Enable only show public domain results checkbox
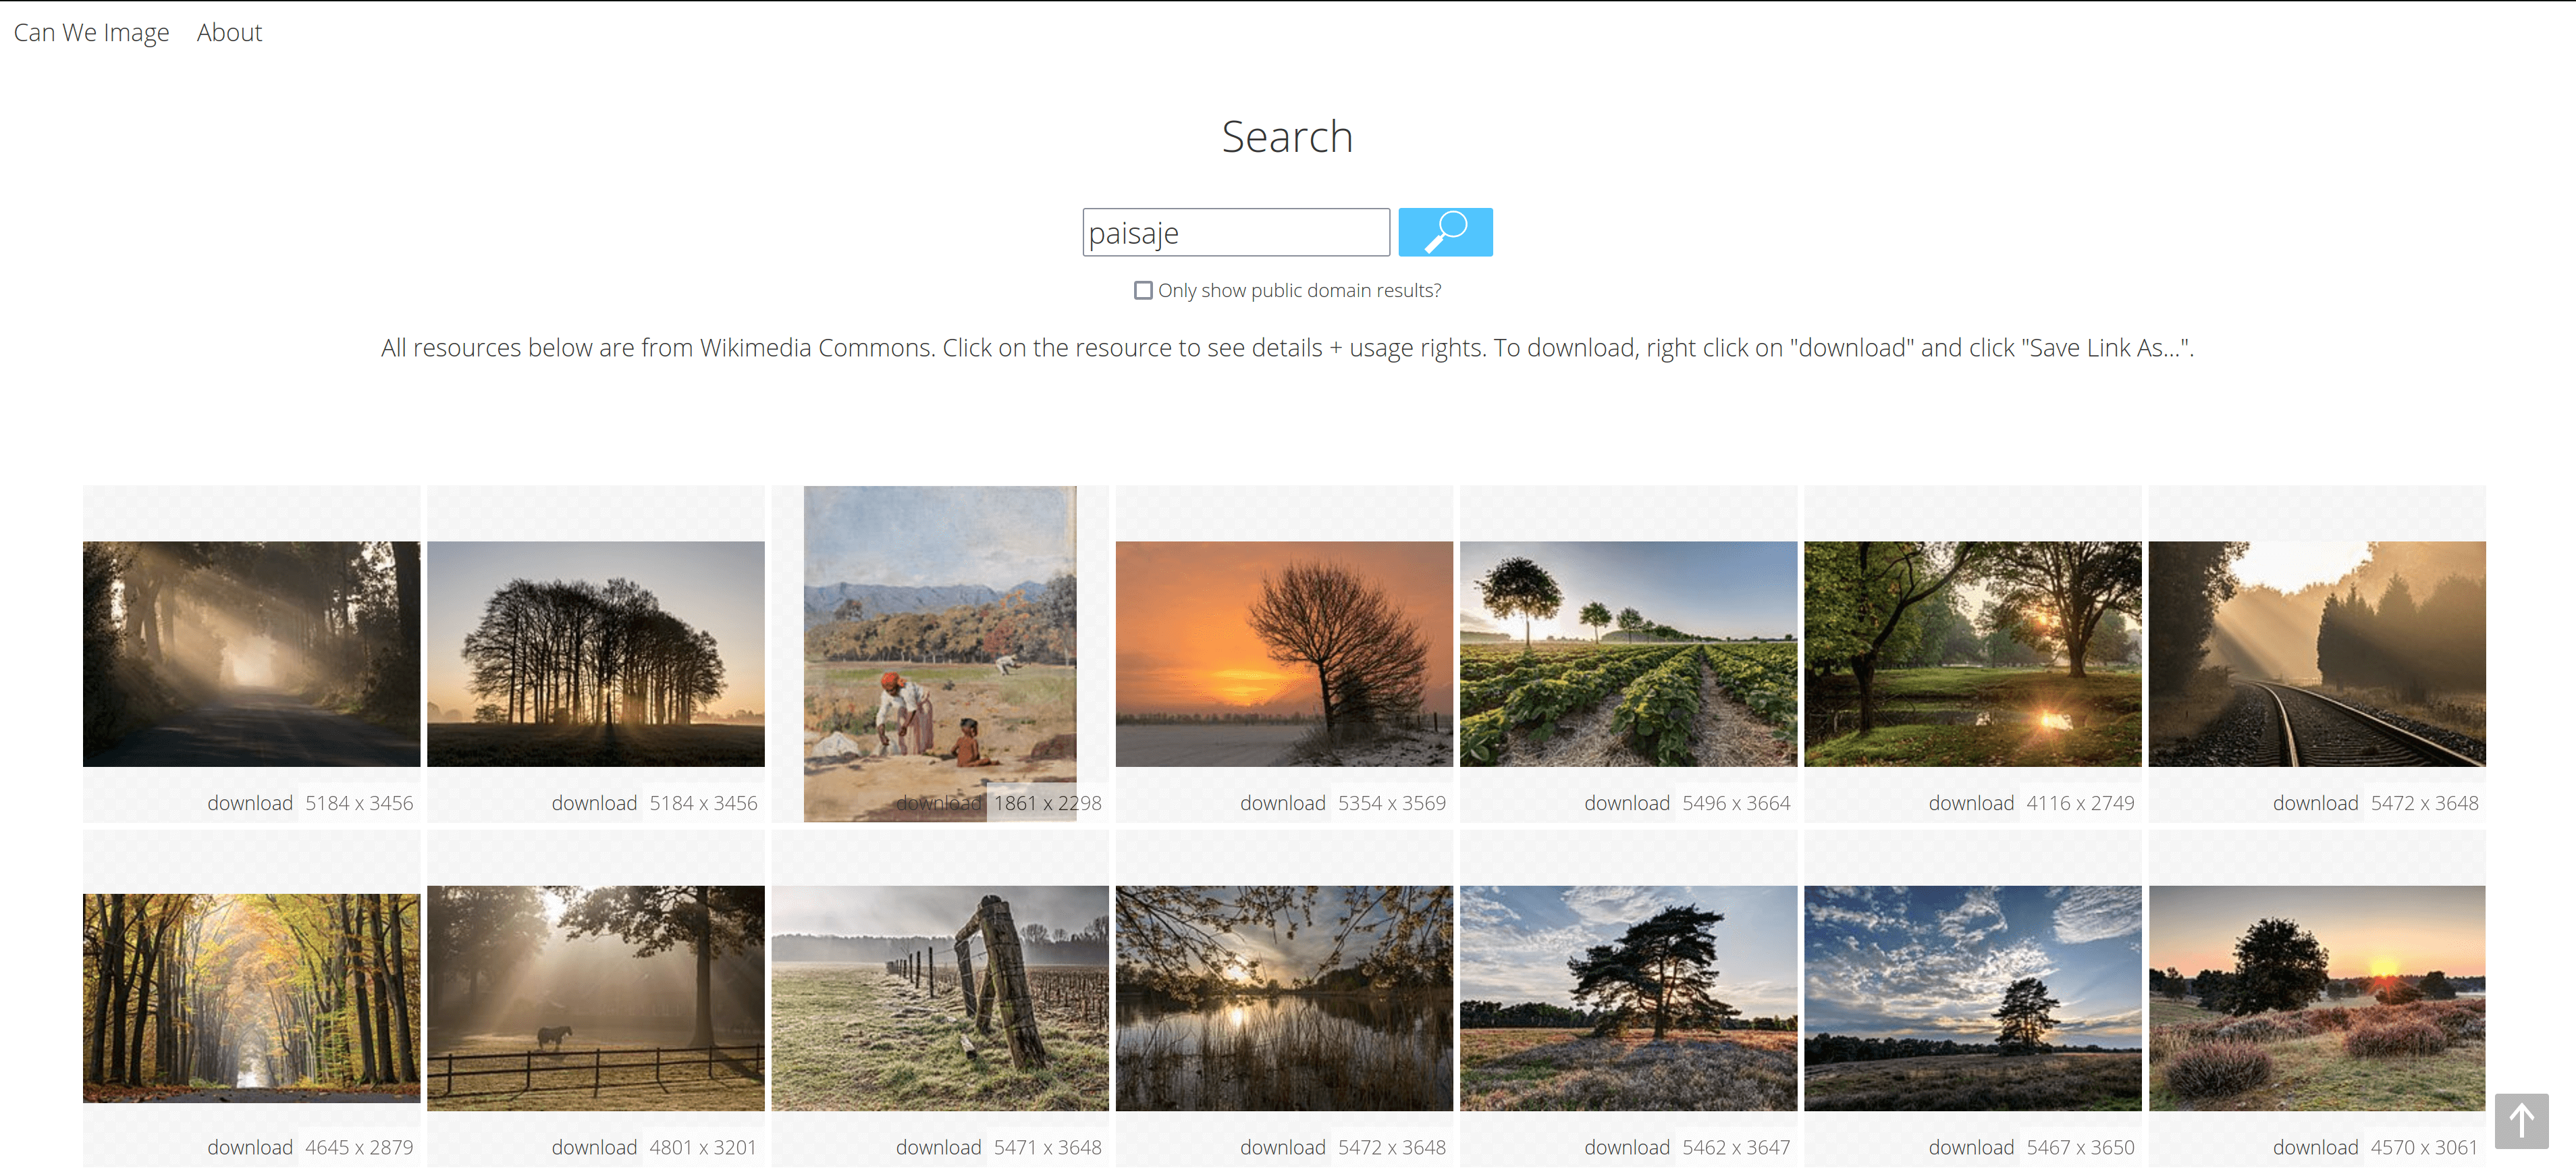2576x1172 pixels. tap(1143, 291)
